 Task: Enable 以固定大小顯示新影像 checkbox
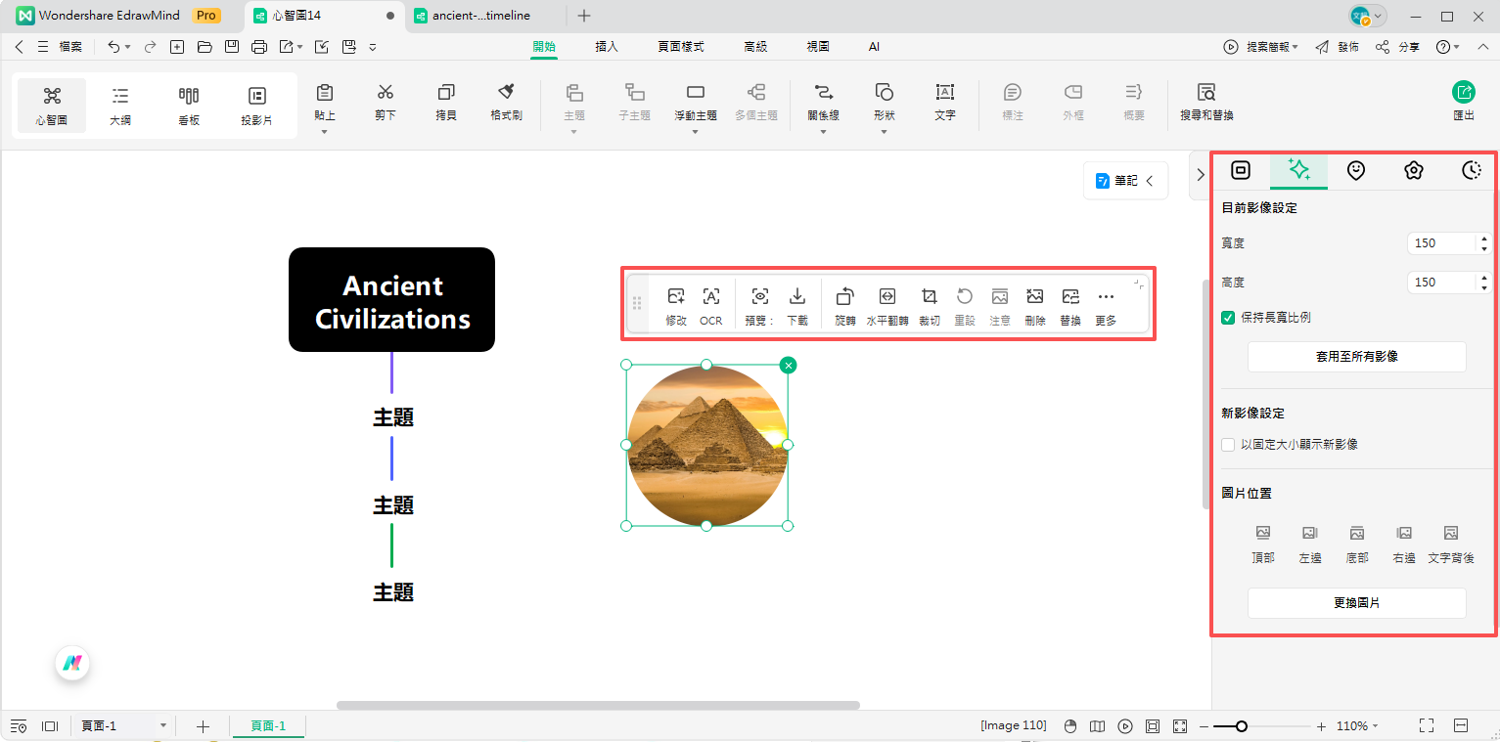click(x=1228, y=445)
